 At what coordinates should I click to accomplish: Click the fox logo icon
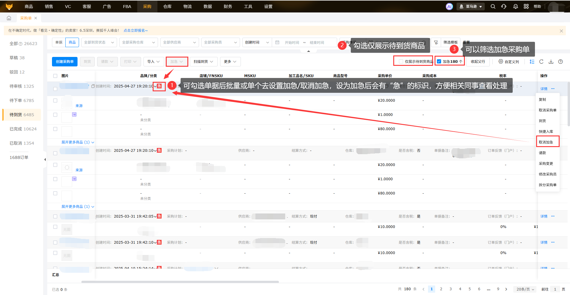pyautogui.click(x=9, y=6)
